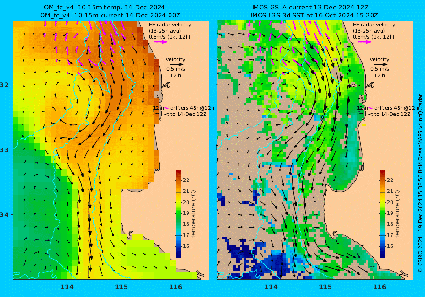Click the magenta HF radar arrow in IMOS legend

[x=365, y=42]
